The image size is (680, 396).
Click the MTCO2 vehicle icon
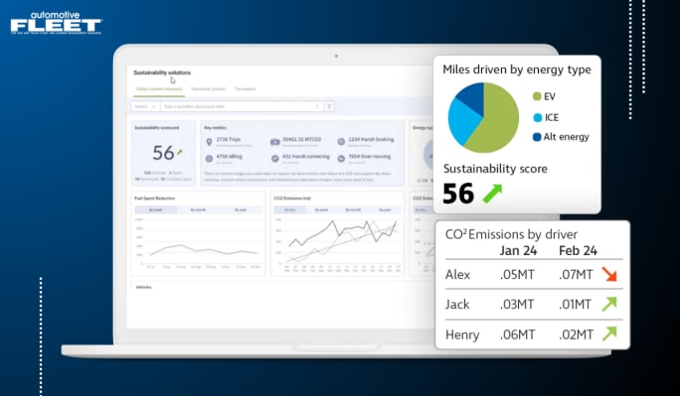click(275, 142)
